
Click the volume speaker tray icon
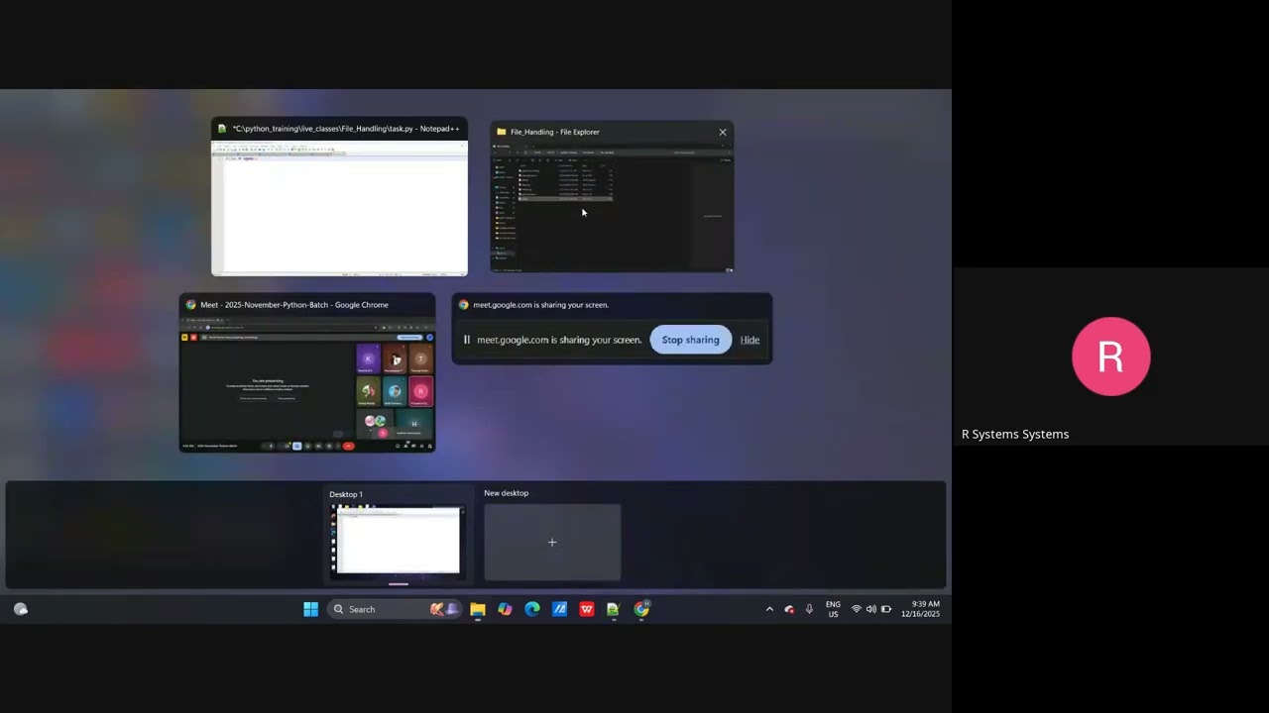871,609
